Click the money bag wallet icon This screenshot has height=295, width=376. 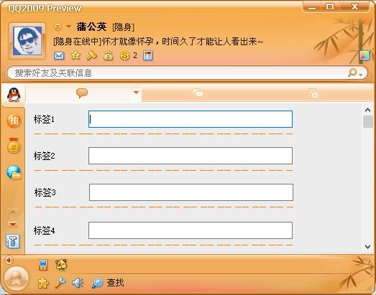point(108,56)
